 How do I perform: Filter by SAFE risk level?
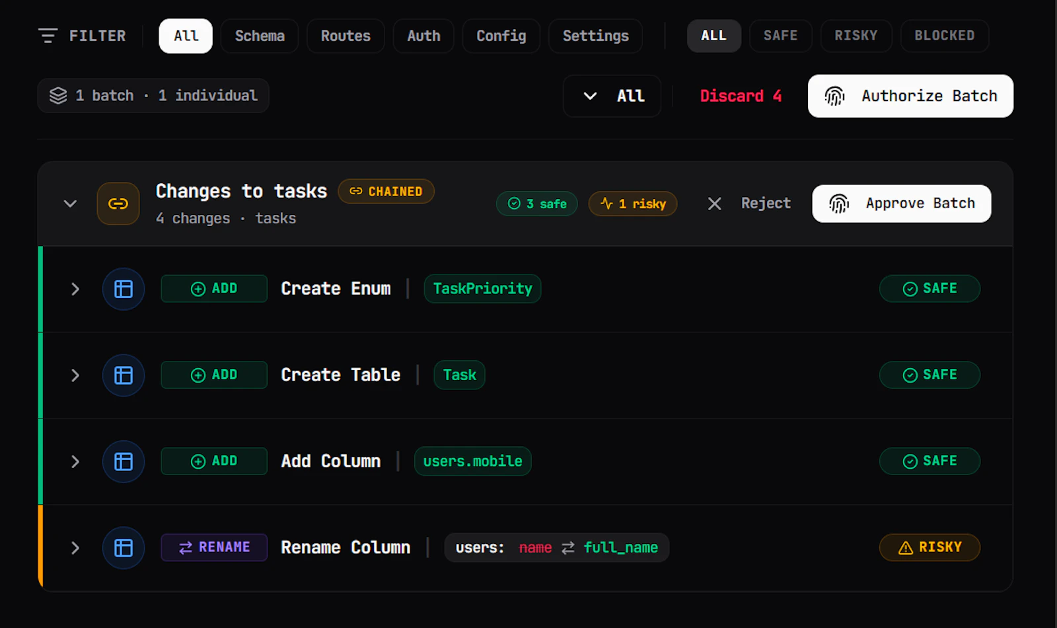click(781, 36)
